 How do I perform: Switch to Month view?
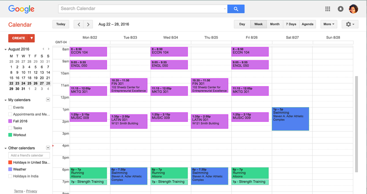(x=275, y=24)
